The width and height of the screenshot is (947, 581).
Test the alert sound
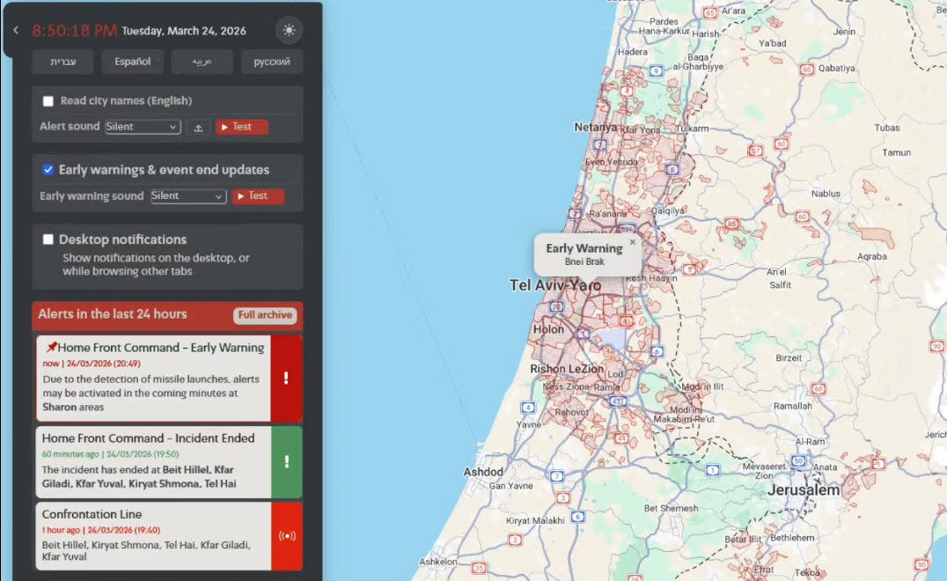coord(241,127)
